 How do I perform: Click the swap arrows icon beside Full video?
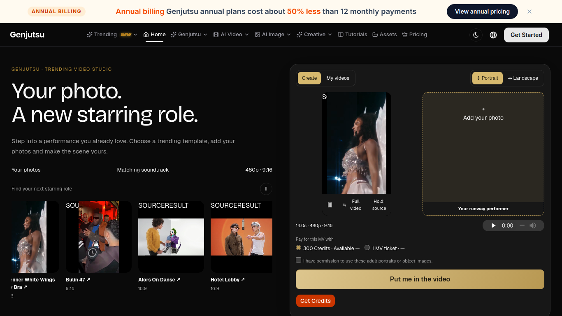(x=344, y=205)
